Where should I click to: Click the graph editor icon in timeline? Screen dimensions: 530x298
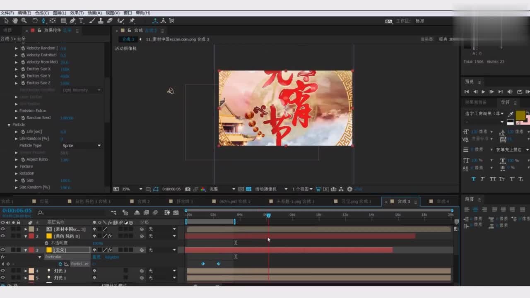pos(176,213)
